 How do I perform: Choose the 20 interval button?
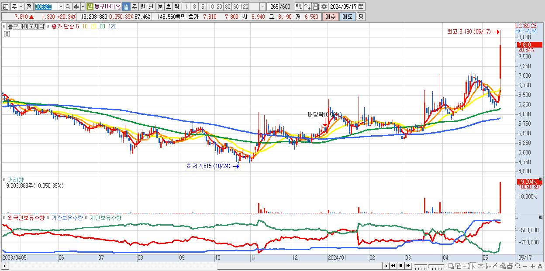point(219,7)
